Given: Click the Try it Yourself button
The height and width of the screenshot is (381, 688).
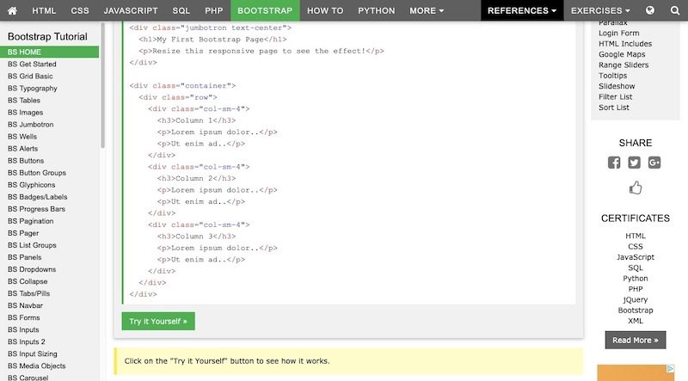Looking at the screenshot, I should coord(158,322).
